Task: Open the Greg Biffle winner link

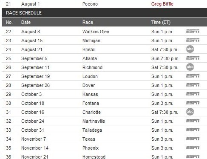Action: (162, 4)
